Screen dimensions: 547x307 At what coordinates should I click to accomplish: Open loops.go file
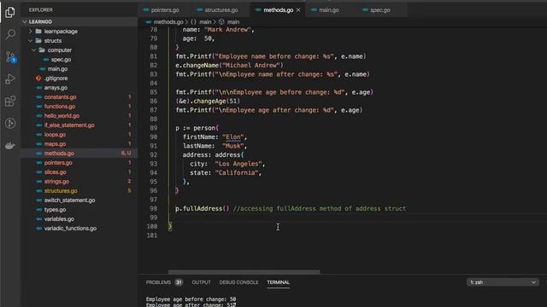tap(55, 135)
